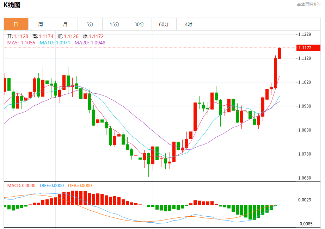The width and height of the screenshot is (325, 229).
Task: Click the MA5: 1.1055 indicator label
Action: pyautogui.click(x=21, y=43)
